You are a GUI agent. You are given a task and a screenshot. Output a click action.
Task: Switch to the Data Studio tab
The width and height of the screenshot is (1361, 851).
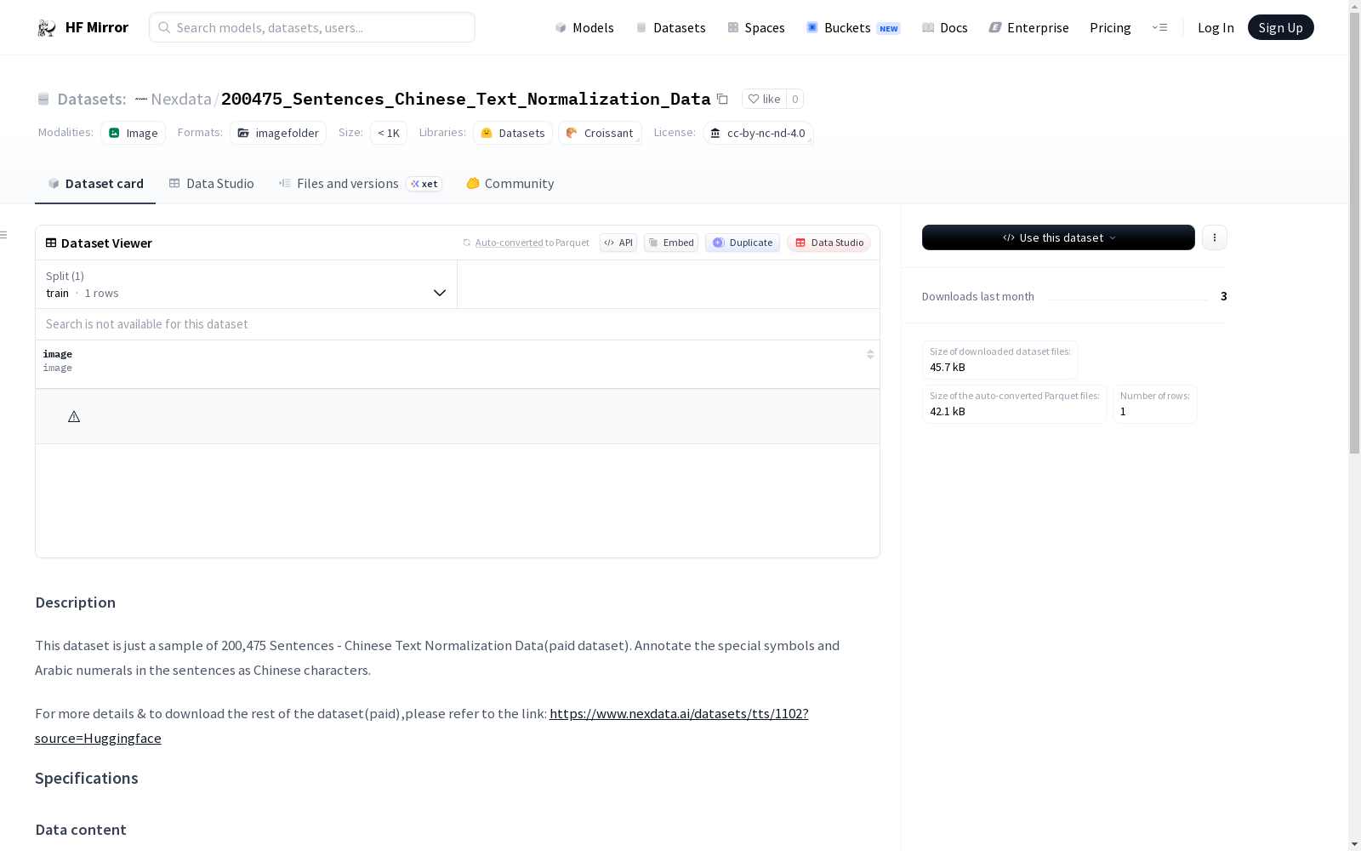tap(211, 183)
